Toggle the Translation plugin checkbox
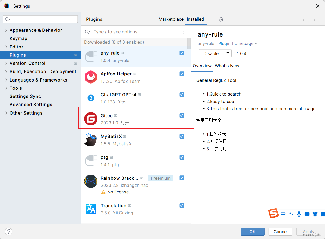 coord(182,205)
